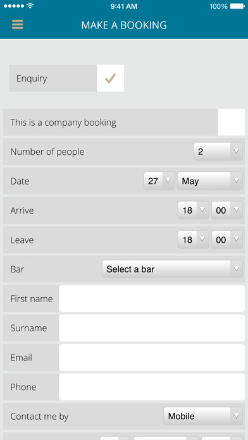Select the Arrive minutes dropdown
This screenshot has height=440, width=248.
point(227,210)
